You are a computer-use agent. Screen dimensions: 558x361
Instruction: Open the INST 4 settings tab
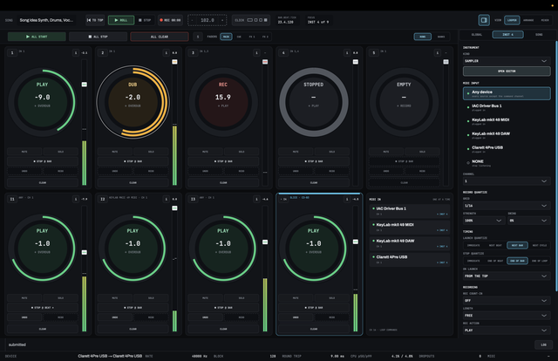pos(507,35)
